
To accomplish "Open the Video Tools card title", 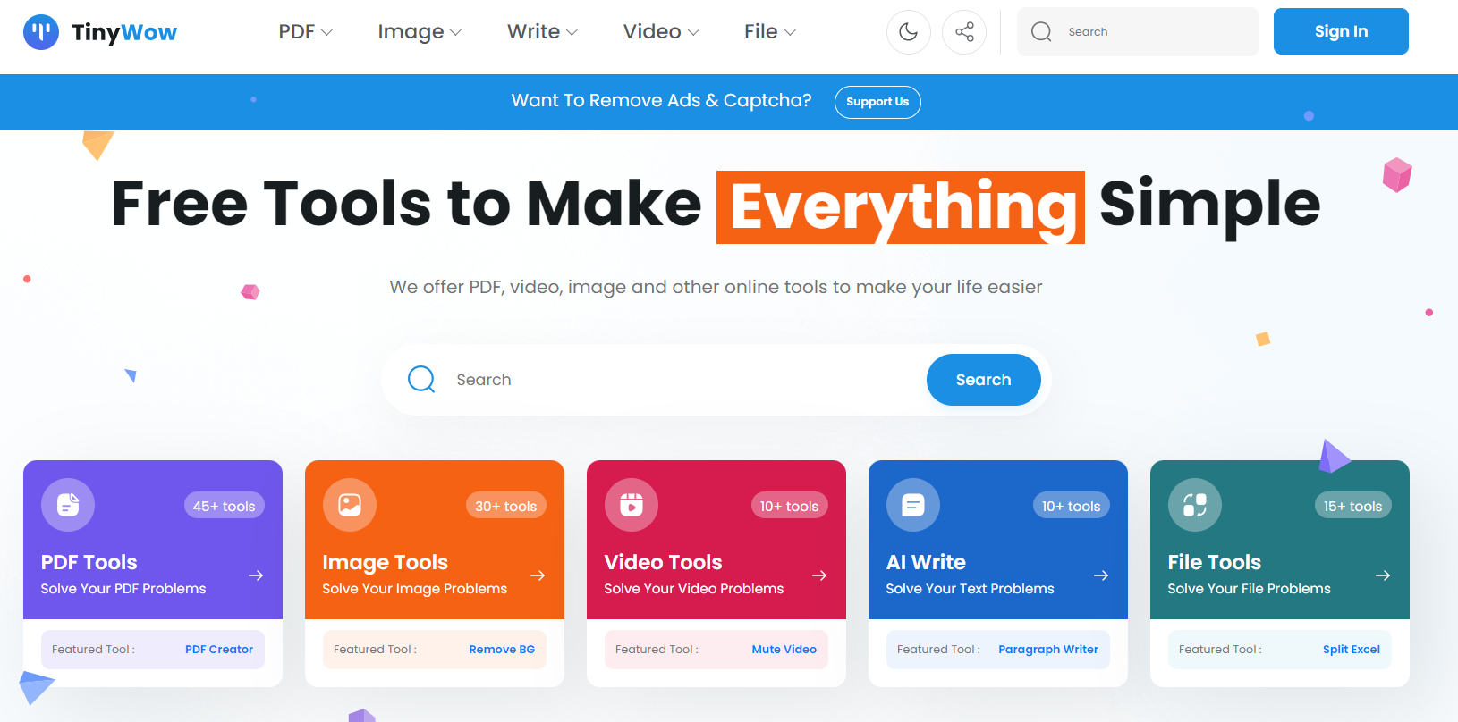I will coord(664,562).
